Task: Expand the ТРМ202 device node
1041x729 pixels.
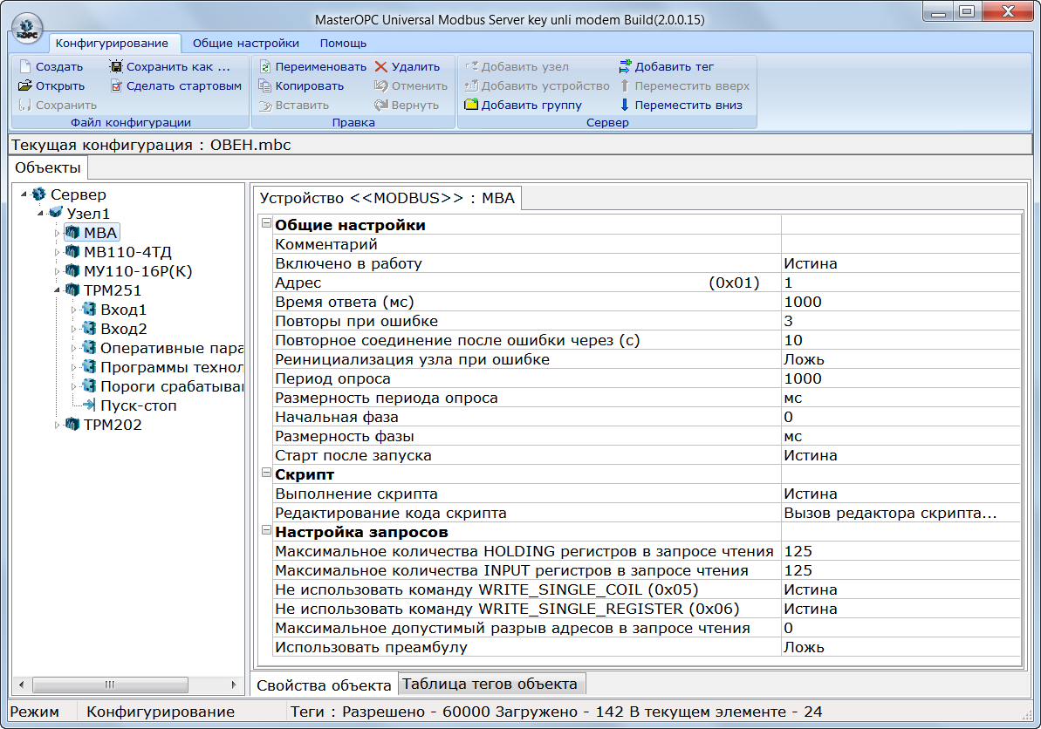Action: pos(57,425)
